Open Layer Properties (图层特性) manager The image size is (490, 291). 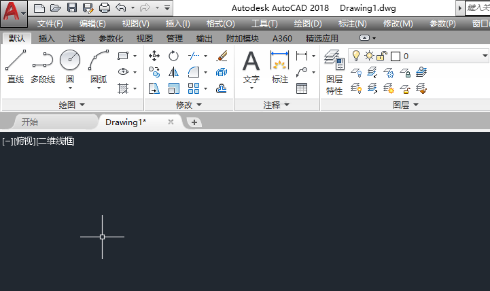pos(334,72)
